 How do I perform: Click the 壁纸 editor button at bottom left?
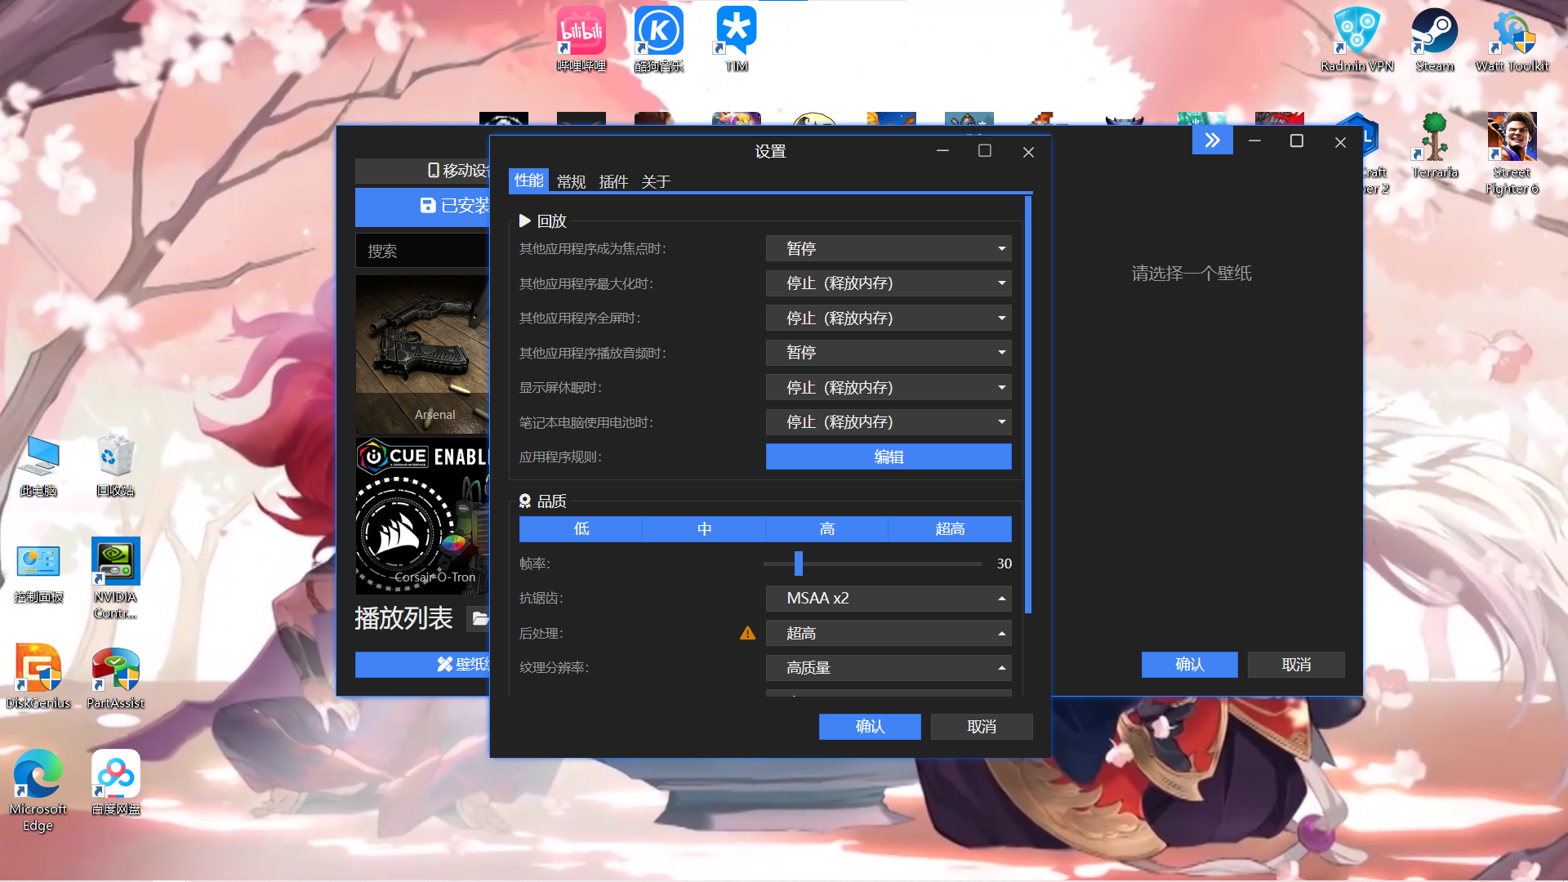(422, 665)
